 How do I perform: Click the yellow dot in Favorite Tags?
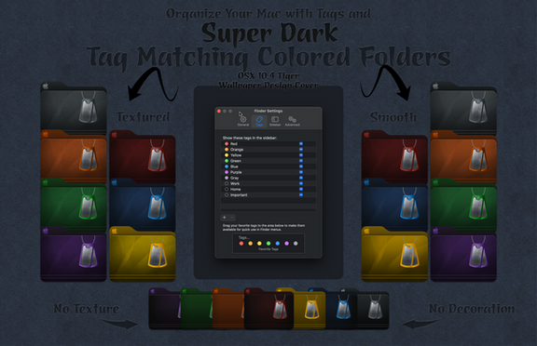(x=259, y=244)
